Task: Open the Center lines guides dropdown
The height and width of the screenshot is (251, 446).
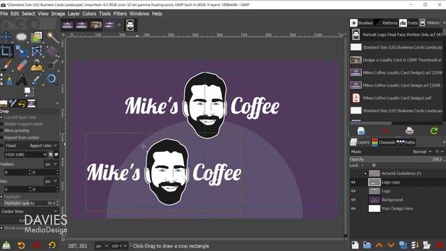Action: [x=29, y=211]
